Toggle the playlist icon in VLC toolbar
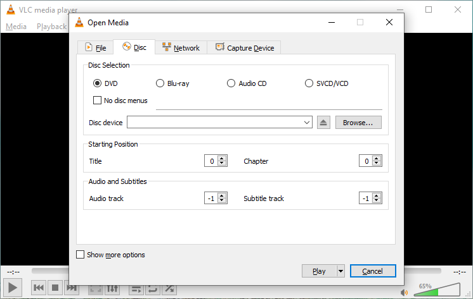The image size is (473, 299). coord(136,289)
